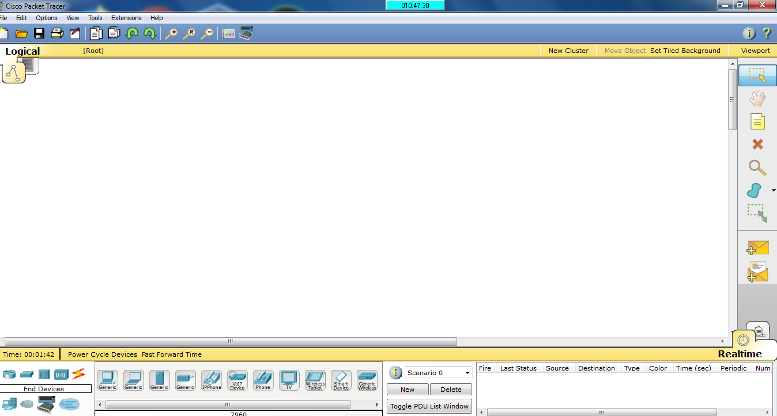Pick the Wireless Tablet device
Image resolution: width=777 pixels, height=416 pixels.
coord(315,380)
